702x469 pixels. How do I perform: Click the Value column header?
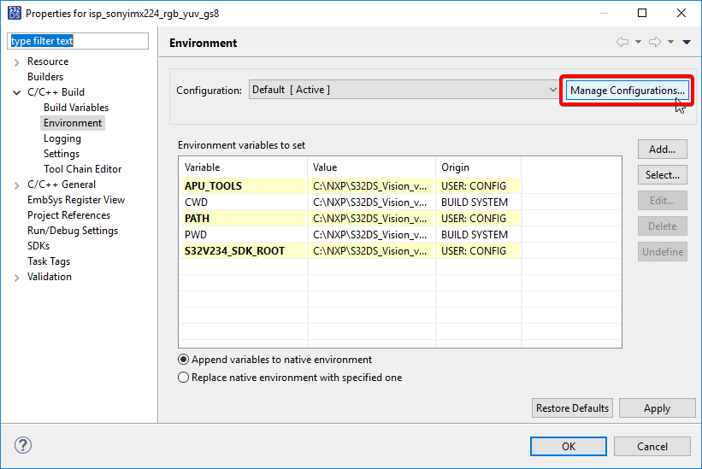372,167
